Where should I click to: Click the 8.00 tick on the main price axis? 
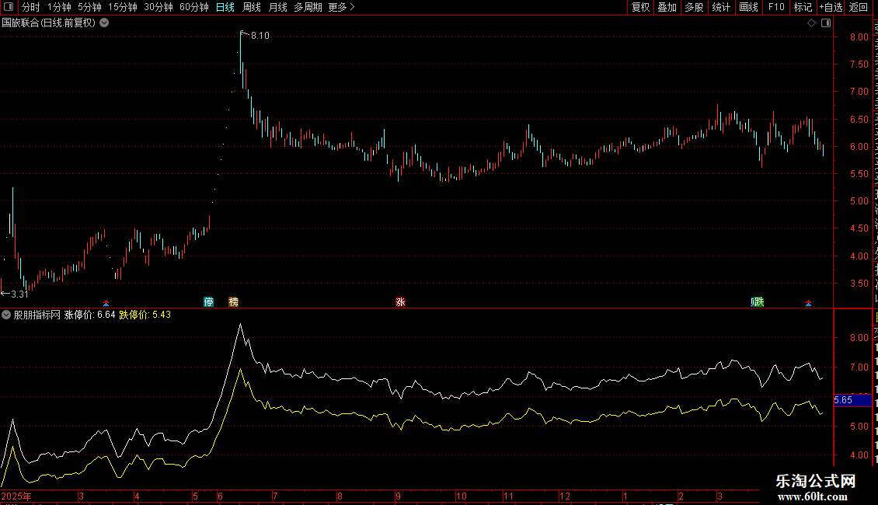(x=859, y=37)
